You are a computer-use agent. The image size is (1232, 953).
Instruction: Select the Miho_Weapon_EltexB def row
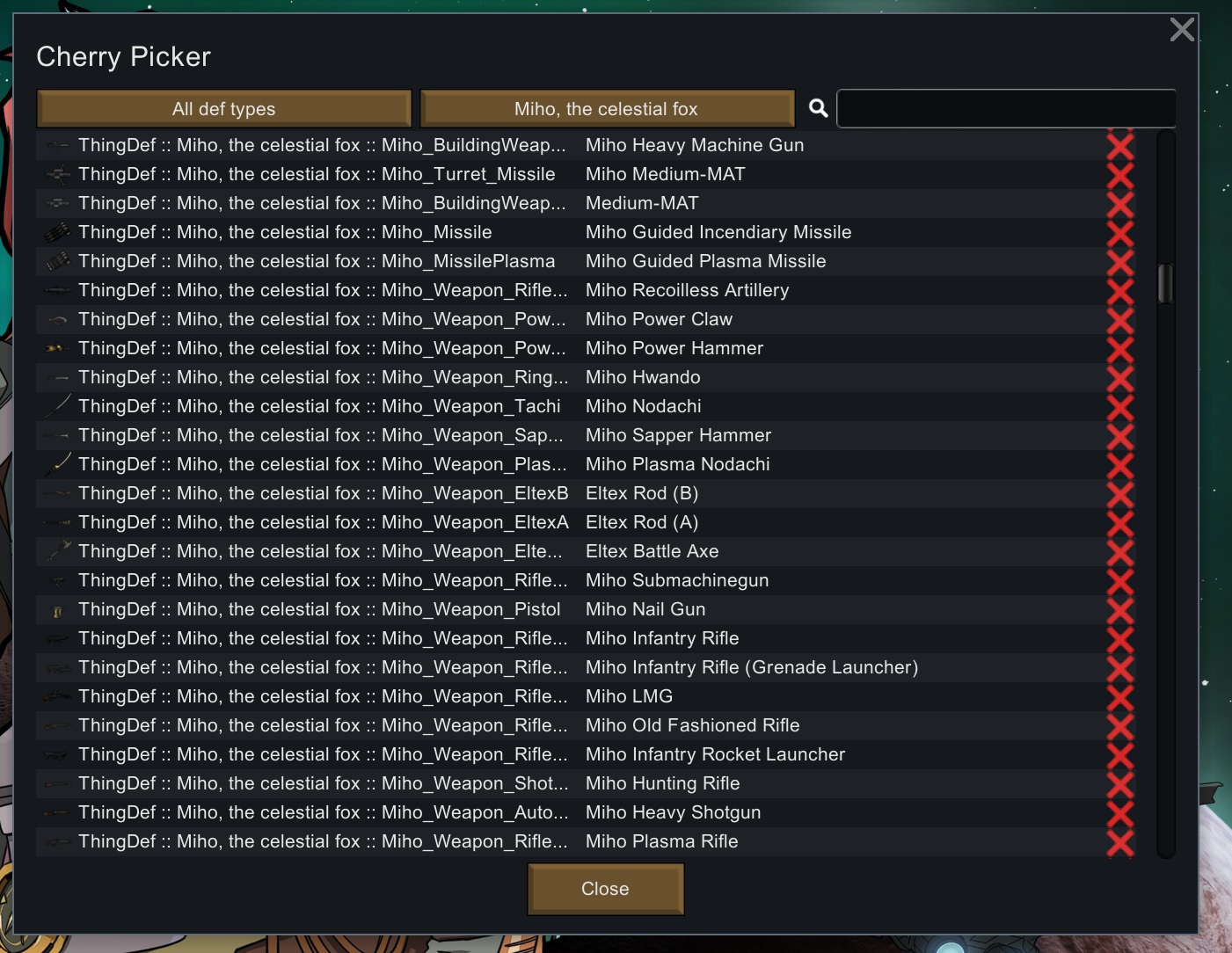(586, 493)
